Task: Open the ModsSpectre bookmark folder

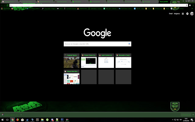Action: tap(158, 9)
